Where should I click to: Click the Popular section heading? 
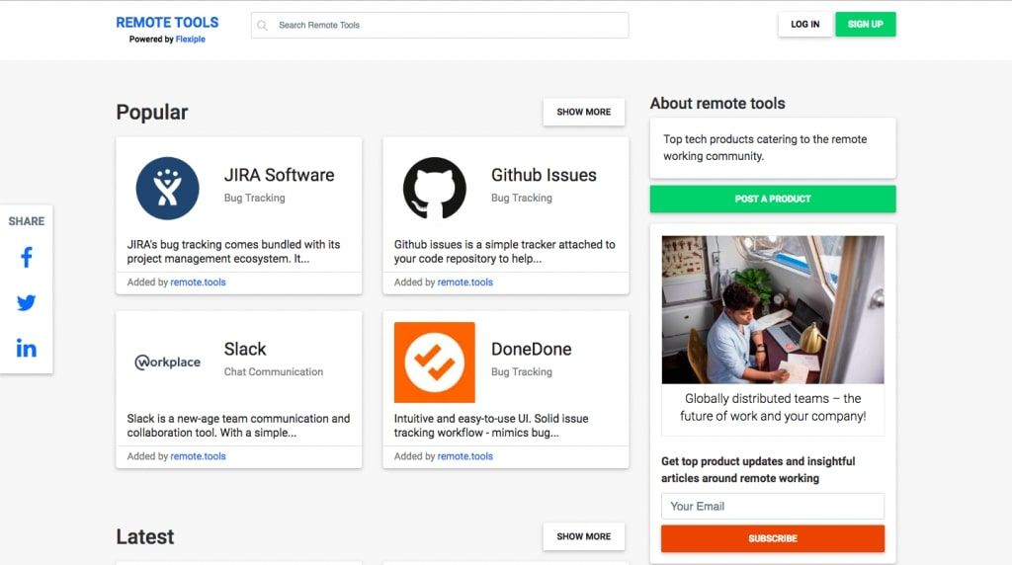(152, 113)
